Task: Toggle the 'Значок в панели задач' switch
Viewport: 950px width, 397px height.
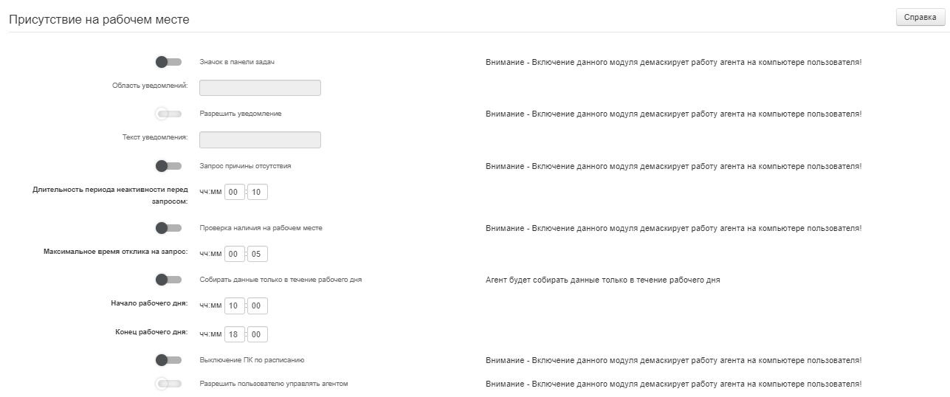Action: pyautogui.click(x=168, y=62)
